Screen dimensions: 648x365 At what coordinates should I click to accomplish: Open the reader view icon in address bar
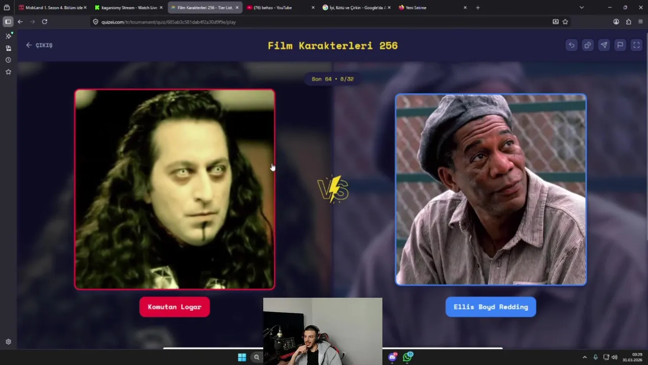point(555,22)
